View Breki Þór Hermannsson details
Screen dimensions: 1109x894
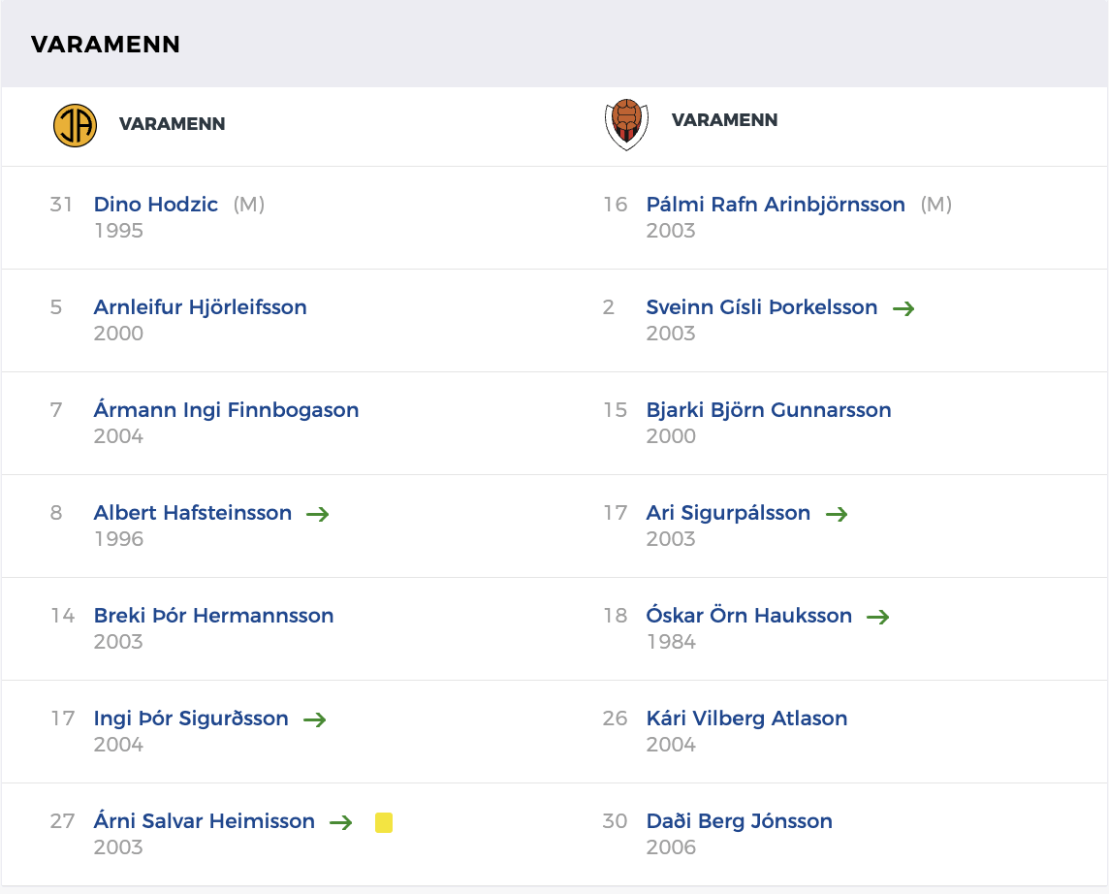pos(214,616)
